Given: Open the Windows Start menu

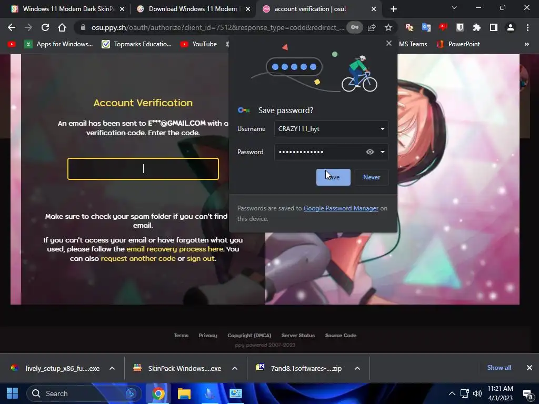Looking at the screenshot, I should click(13, 393).
